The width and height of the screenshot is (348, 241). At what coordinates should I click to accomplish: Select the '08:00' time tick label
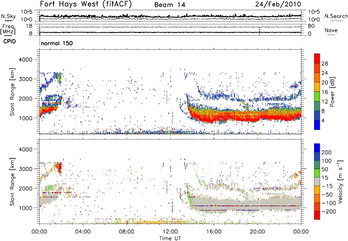[127, 232]
